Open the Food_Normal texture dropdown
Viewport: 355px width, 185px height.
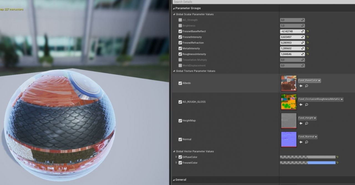click(308, 137)
